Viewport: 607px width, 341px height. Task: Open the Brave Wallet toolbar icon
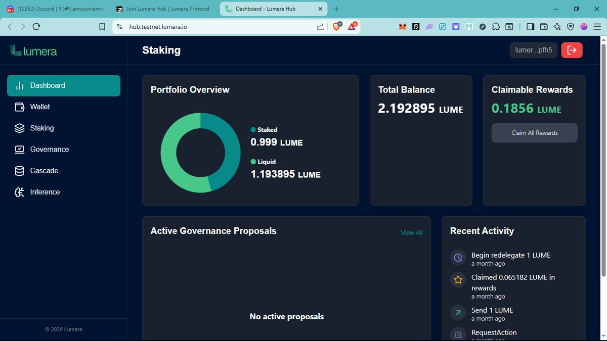544,27
